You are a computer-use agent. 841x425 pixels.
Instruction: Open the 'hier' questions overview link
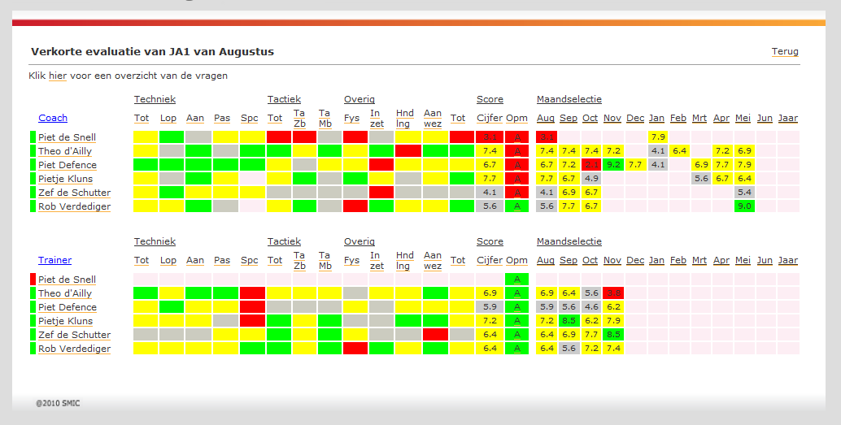(58, 76)
